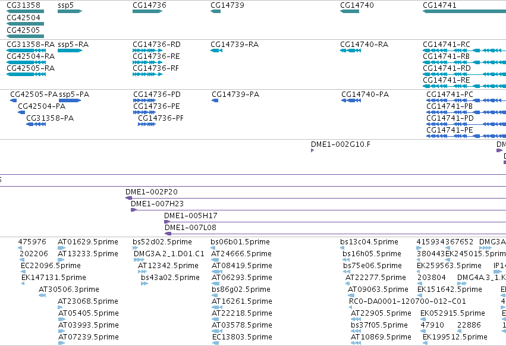Select the CG14741-PC protein label

click(450, 95)
